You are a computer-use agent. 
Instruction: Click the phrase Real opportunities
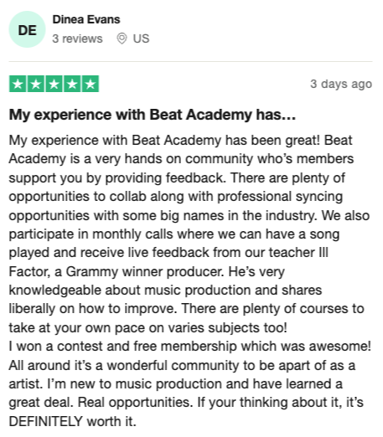(x=135, y=403)
